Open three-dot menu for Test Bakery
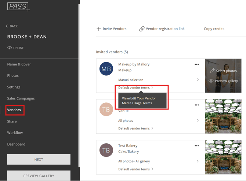This screenshot has height=181, width=246. tap(196, 146)
